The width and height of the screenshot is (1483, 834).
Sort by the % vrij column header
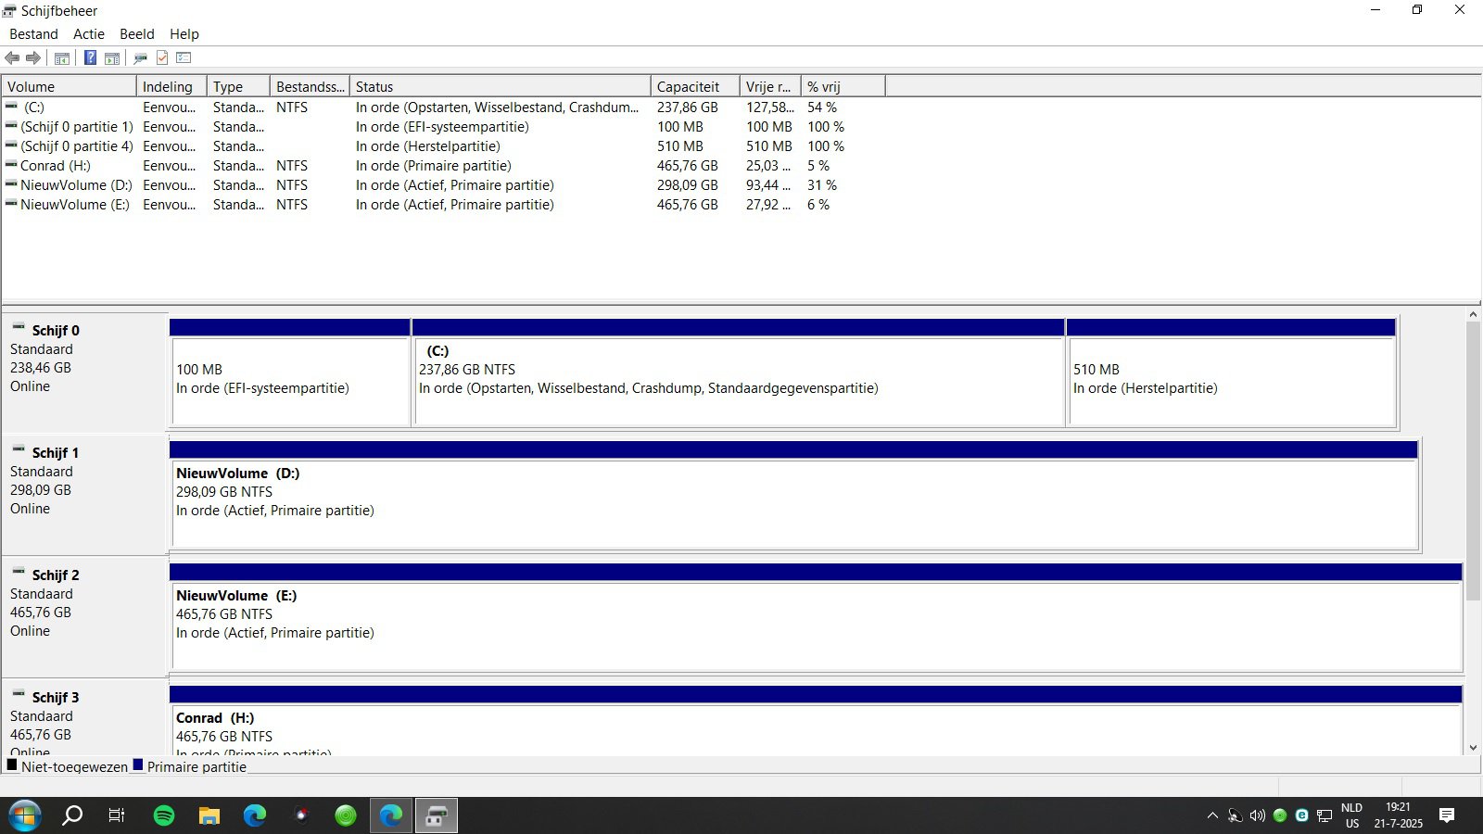(x=843, y=86)
